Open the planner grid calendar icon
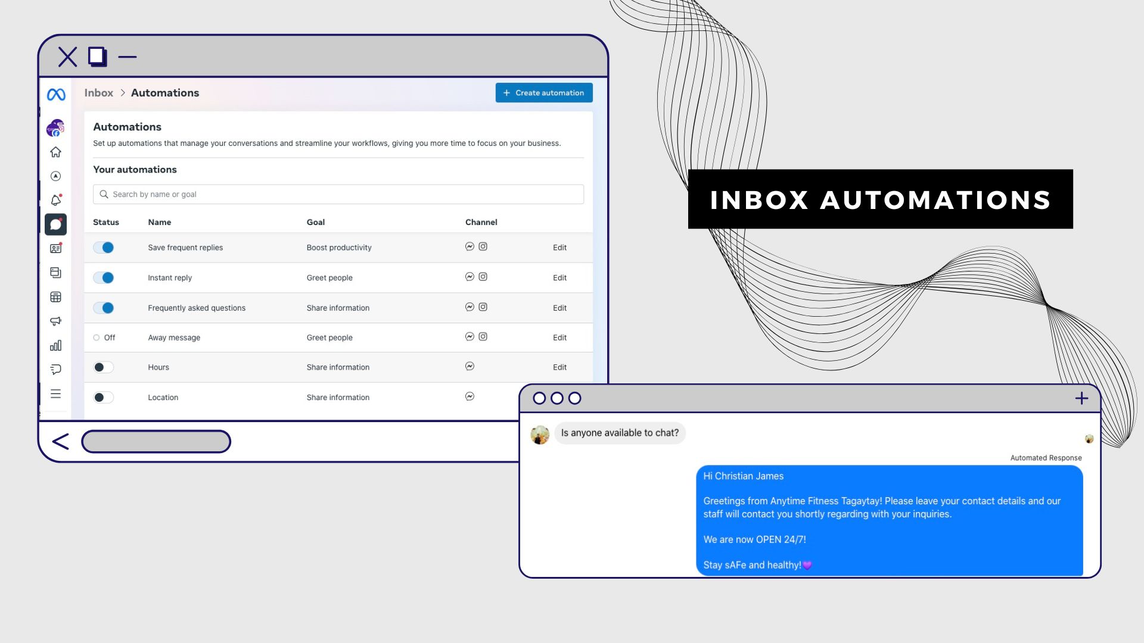The image size is (1144, 643). coord(55,296)
